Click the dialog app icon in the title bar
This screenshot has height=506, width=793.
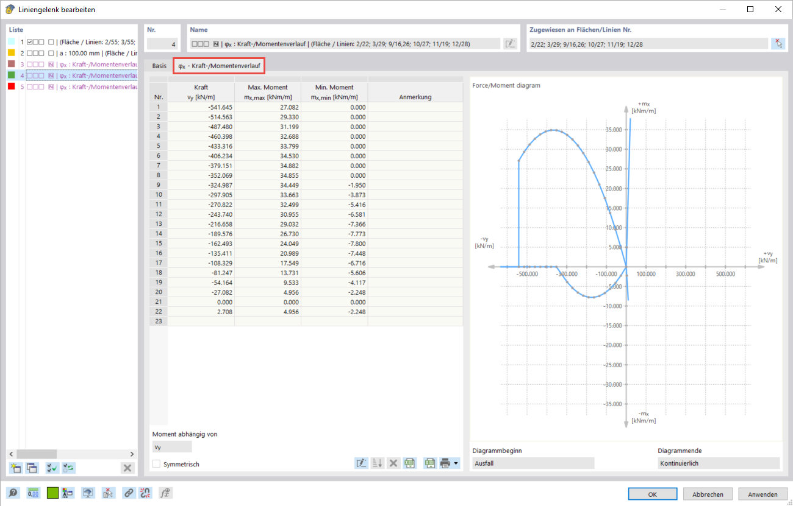point(10,10)
